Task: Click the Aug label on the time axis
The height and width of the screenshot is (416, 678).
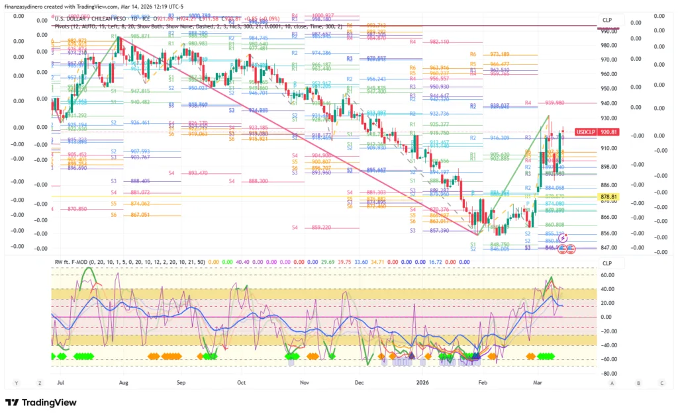Action: pos(124,382)
